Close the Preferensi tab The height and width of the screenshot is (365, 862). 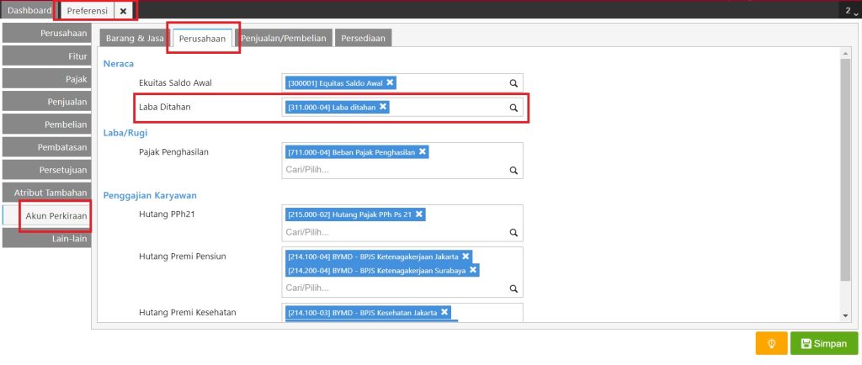[x=123, y=10]
